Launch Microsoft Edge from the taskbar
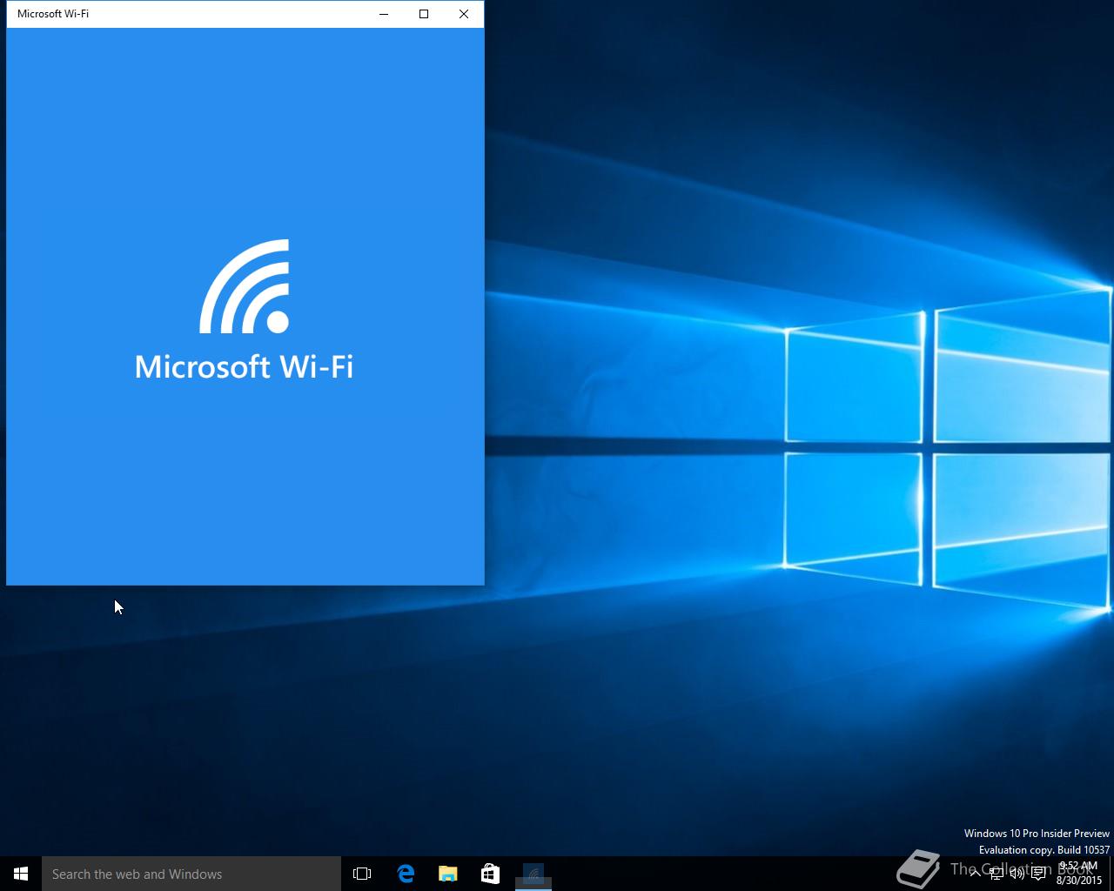1114x891 pixels. pyautogui.click(x=406, y=874)
